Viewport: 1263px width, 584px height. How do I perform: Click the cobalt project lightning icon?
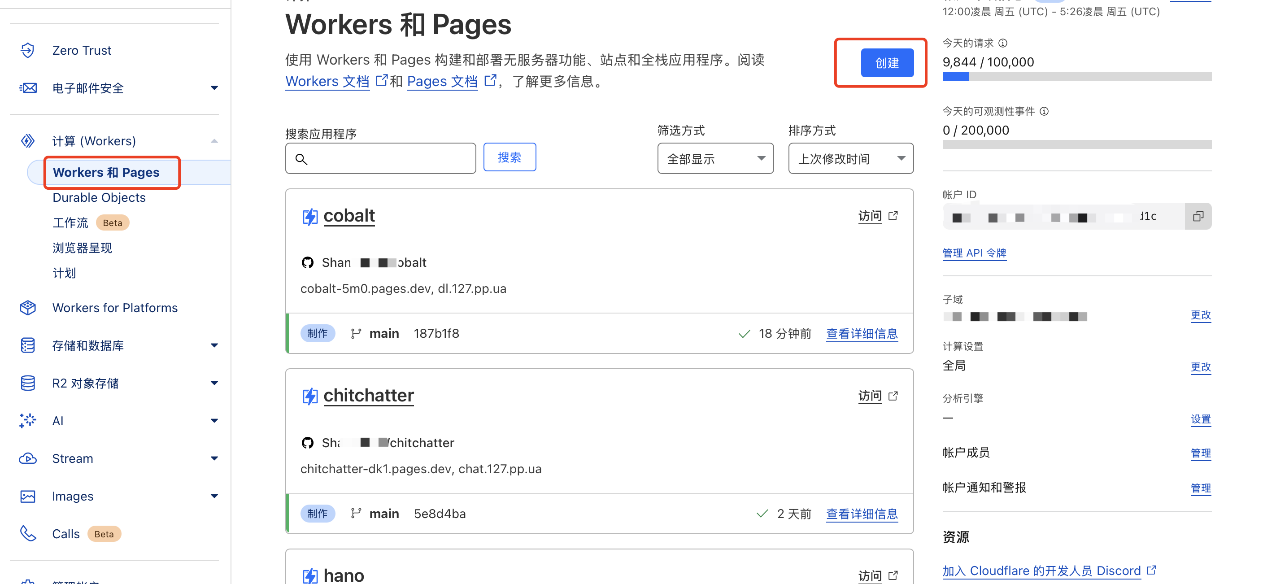click(x=310, y=216)
